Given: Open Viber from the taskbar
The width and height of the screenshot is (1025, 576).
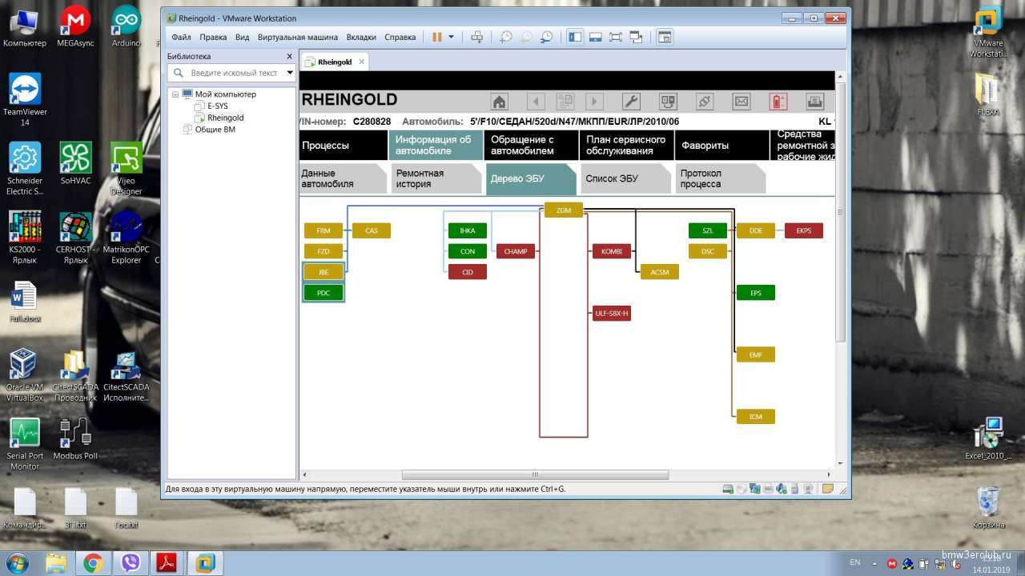Looking at the screenshot, I should 131,563.
